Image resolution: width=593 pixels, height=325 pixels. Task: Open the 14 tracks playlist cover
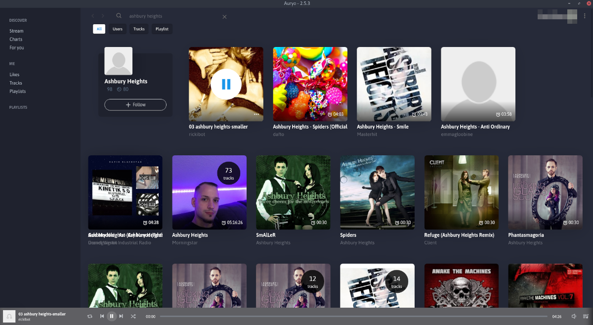pos(377,285)
